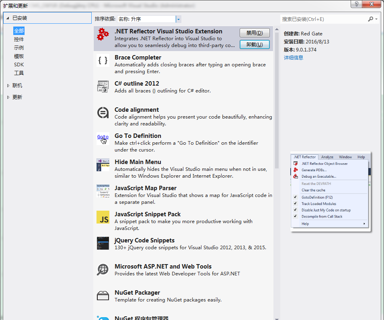Disable the extension with 禁用(D) button
This screenshot has height=320, width=384.
255,33
